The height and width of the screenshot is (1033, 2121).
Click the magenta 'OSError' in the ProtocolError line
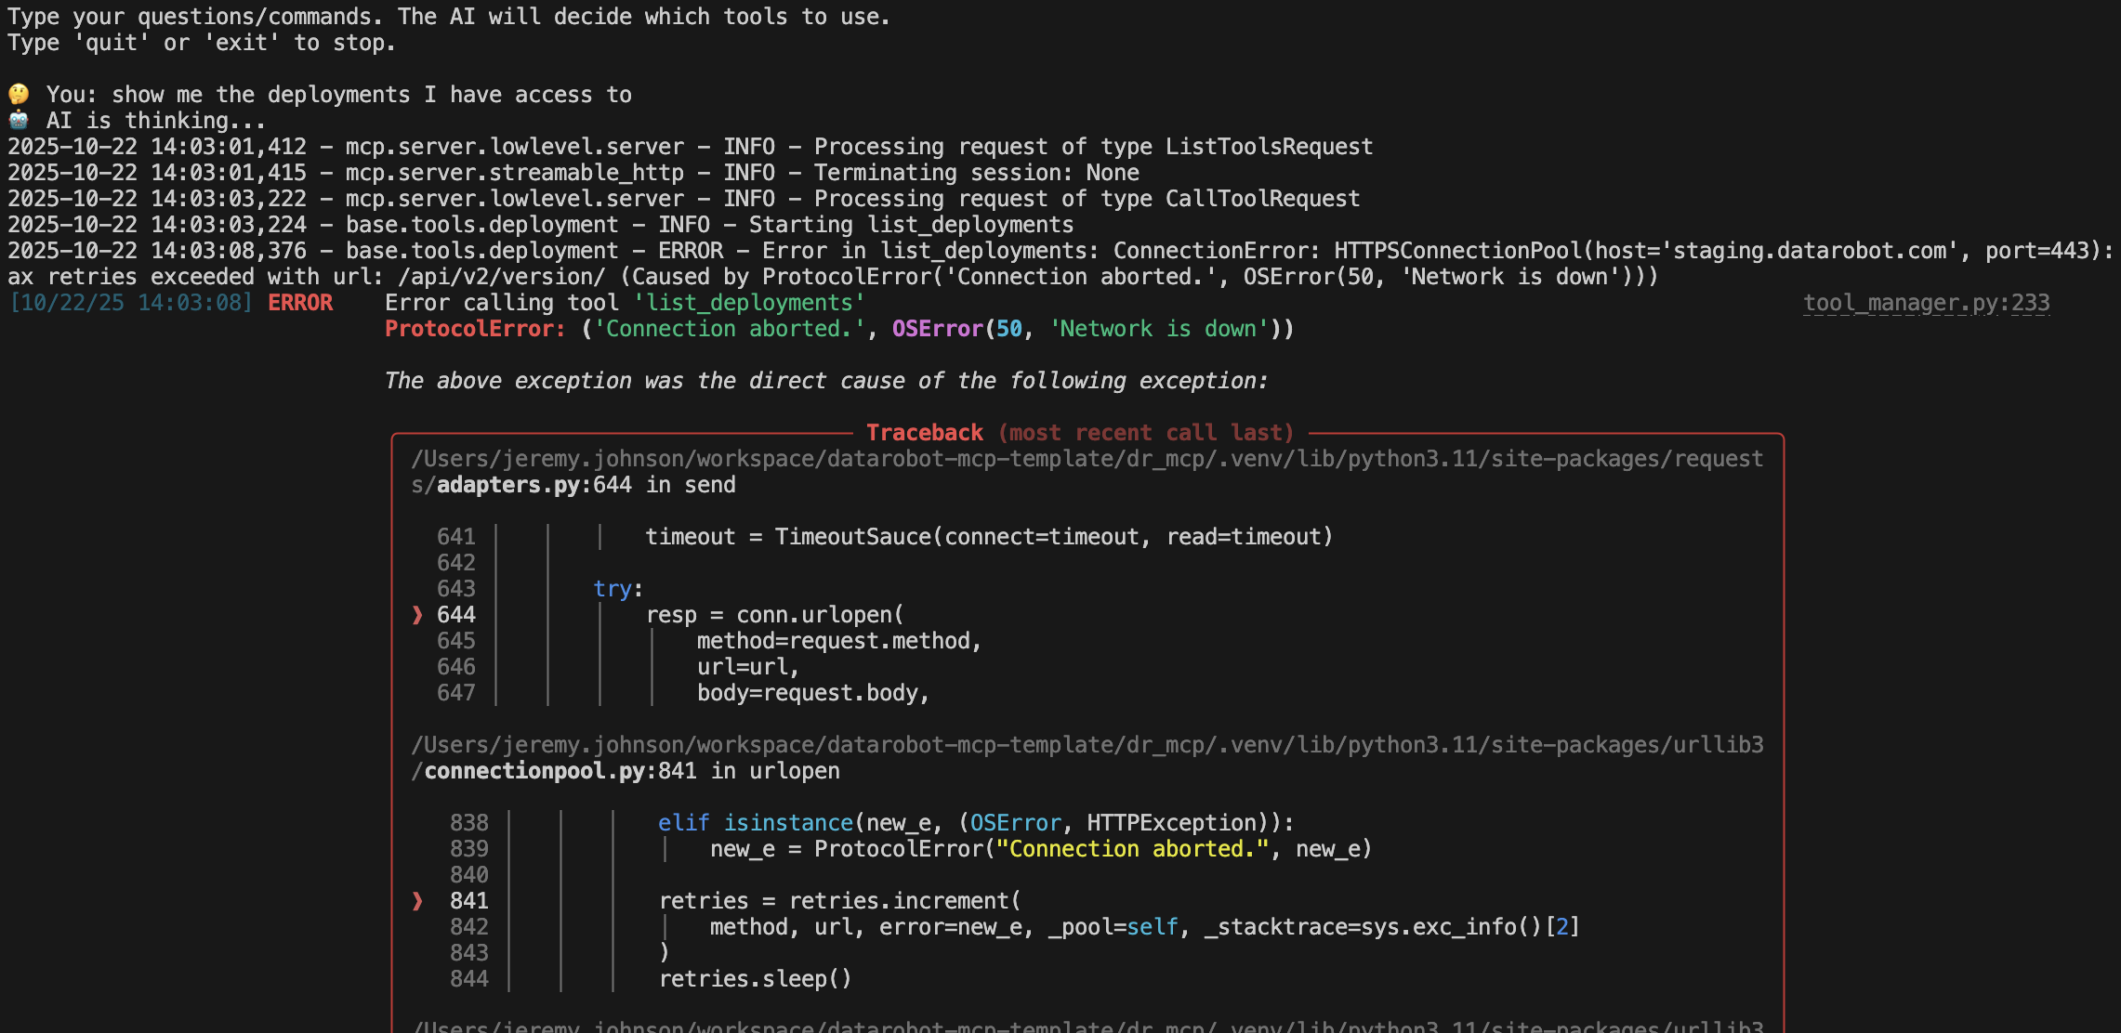[938, 329]
